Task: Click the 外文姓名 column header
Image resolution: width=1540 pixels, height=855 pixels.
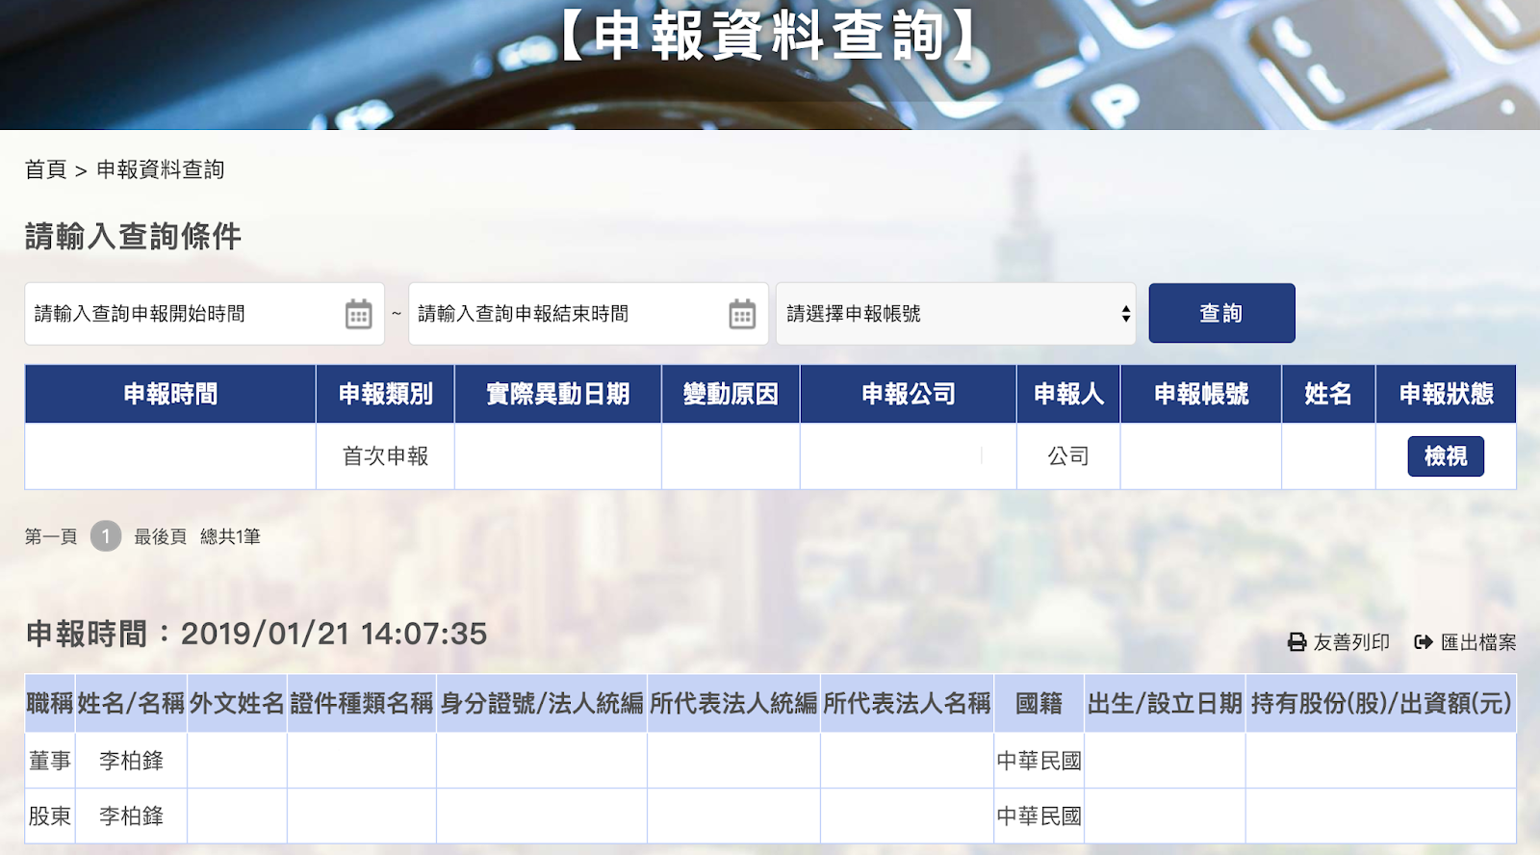Action: click(x=237, y=704)
